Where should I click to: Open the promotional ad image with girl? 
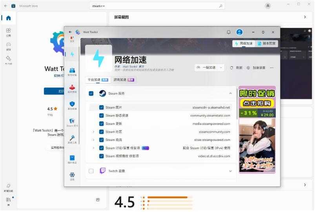click(257, 145)
